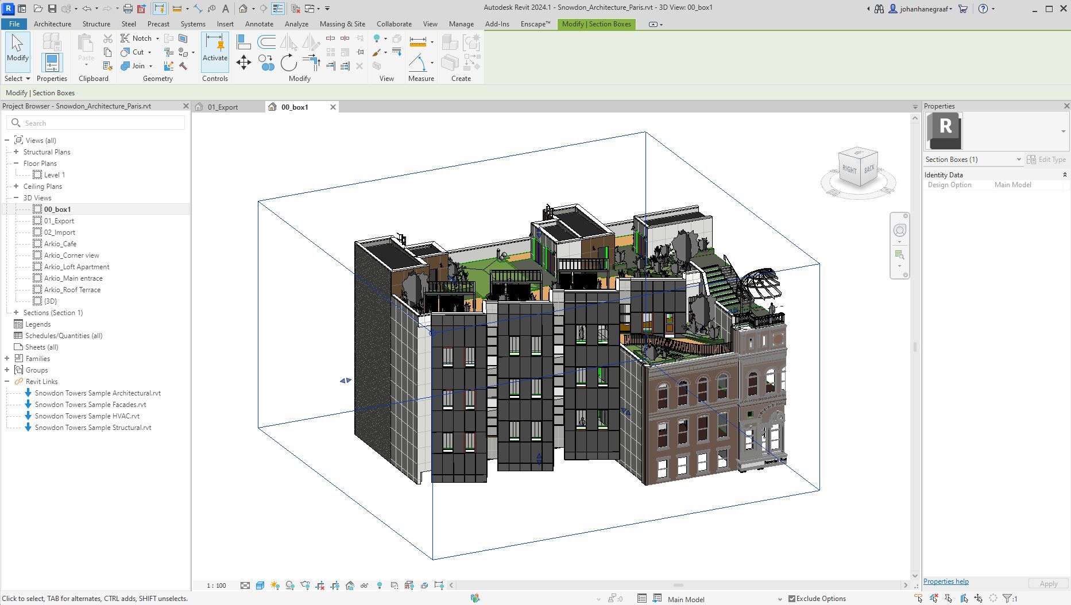Open the Properties help link
Image resolution: width=1071 pixels, height=605 pixels.
946,581
